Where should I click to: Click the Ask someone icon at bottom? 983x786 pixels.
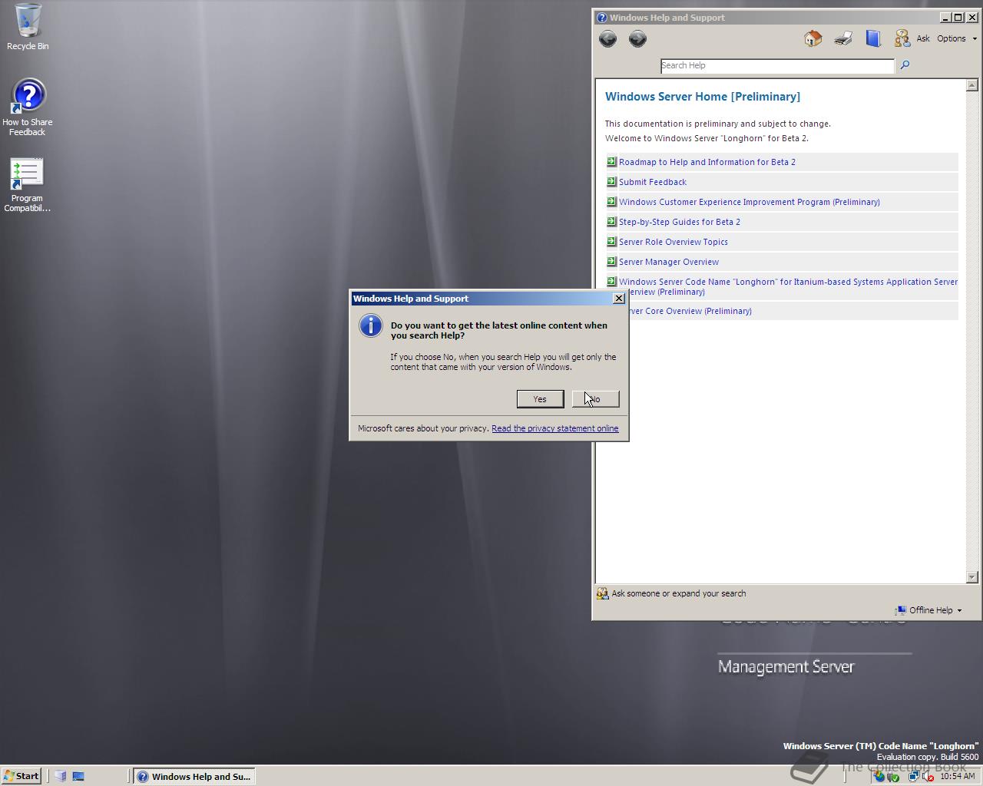point(603,593)
